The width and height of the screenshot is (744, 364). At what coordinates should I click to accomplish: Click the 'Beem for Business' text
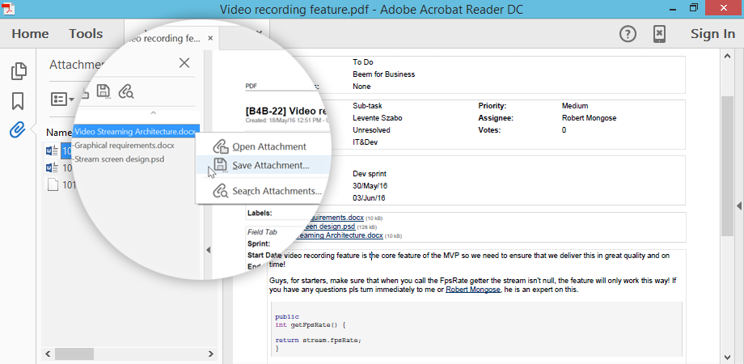coord(384,74)
